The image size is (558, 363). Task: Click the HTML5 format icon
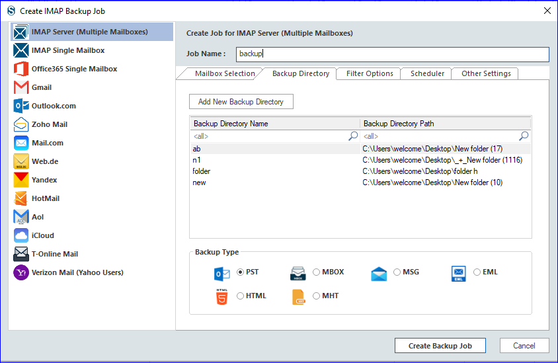coord(221,297)
